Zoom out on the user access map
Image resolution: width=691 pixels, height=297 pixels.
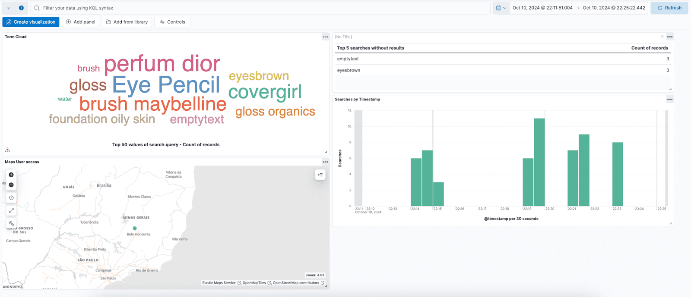[11, 185]
